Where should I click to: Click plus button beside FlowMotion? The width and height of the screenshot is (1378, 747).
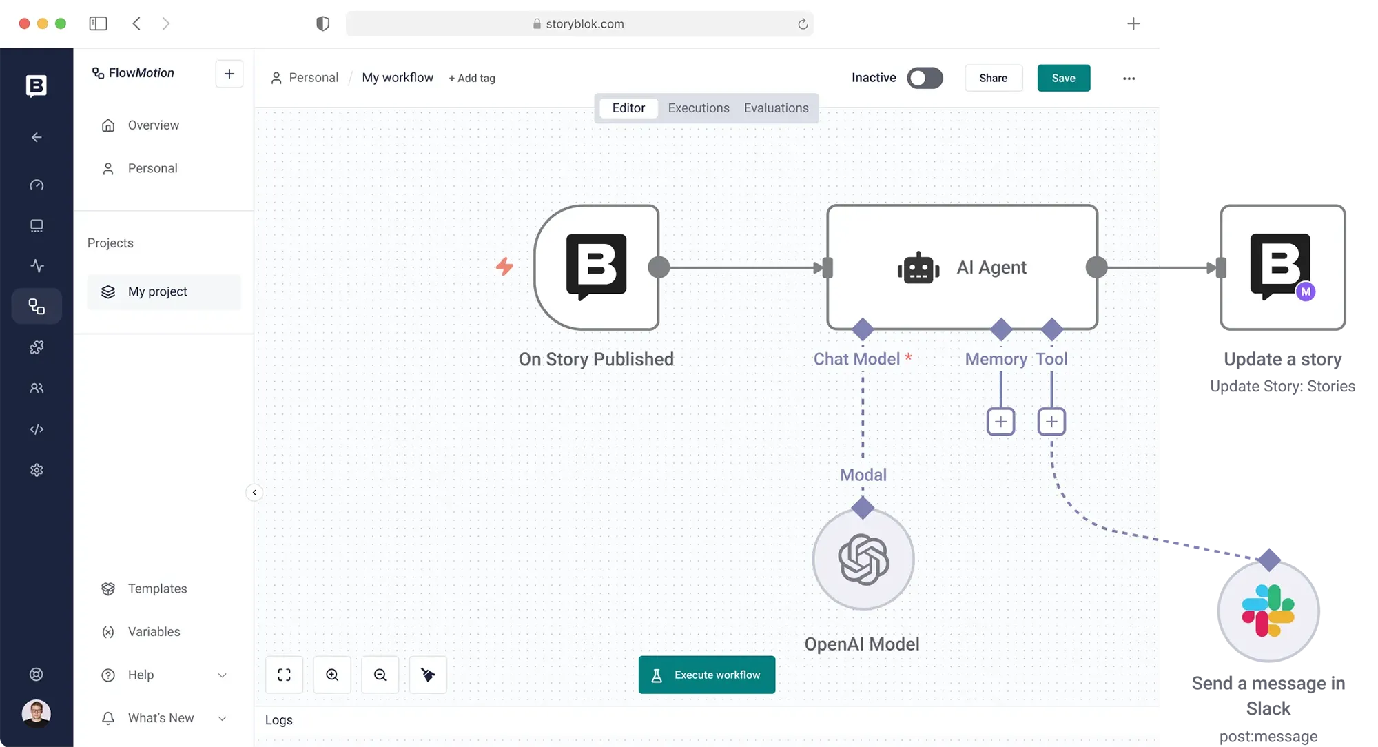click(x=229, y=74)
